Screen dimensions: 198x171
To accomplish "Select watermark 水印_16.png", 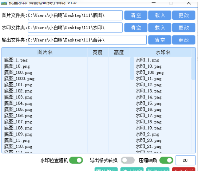I will (163, 109).
